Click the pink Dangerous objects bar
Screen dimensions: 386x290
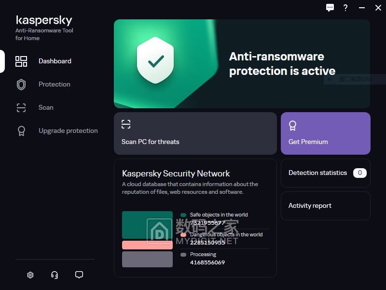click(x=147, y=245)
